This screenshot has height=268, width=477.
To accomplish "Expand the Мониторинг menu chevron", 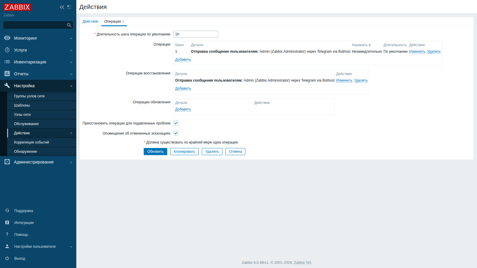I will click(x=71, y=38).
